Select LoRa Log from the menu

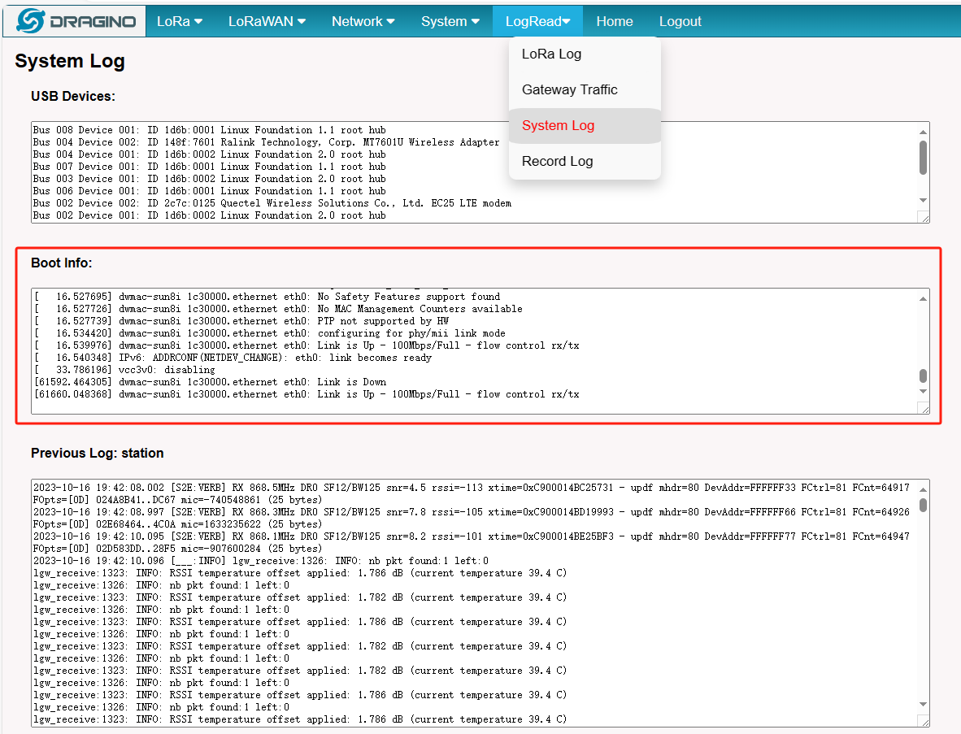[585, 54]
